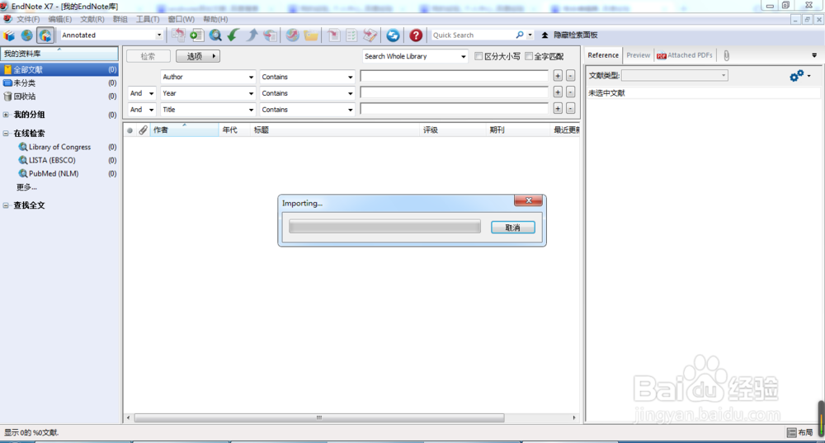Select LISTA (EBSCO) online search
This screenshot has width=825, height=443.
51,160
